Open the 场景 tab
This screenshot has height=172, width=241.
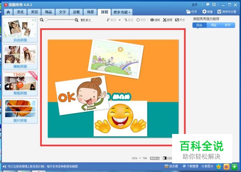(x=91, y=12)
